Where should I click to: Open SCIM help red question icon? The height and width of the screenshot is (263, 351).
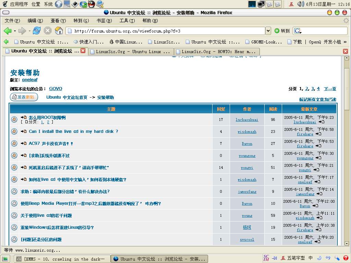click(x=346, y=258)
